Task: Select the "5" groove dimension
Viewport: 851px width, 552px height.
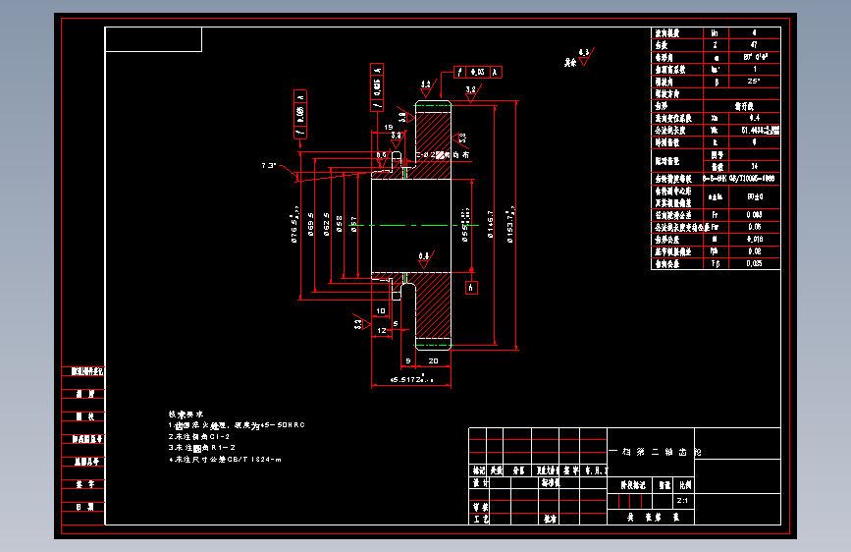Action: [396, 324]
